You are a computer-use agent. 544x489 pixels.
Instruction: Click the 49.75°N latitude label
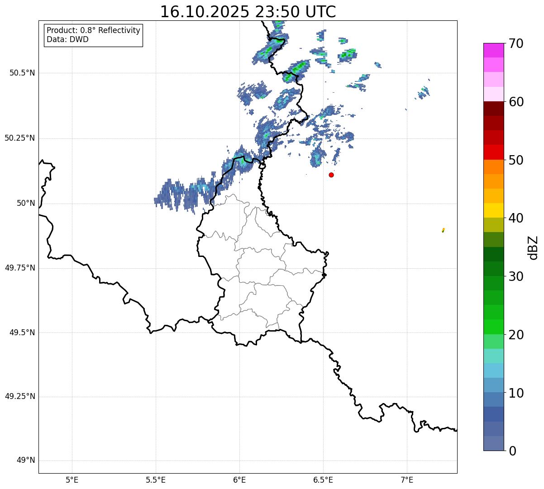click(x=20, y=268)
